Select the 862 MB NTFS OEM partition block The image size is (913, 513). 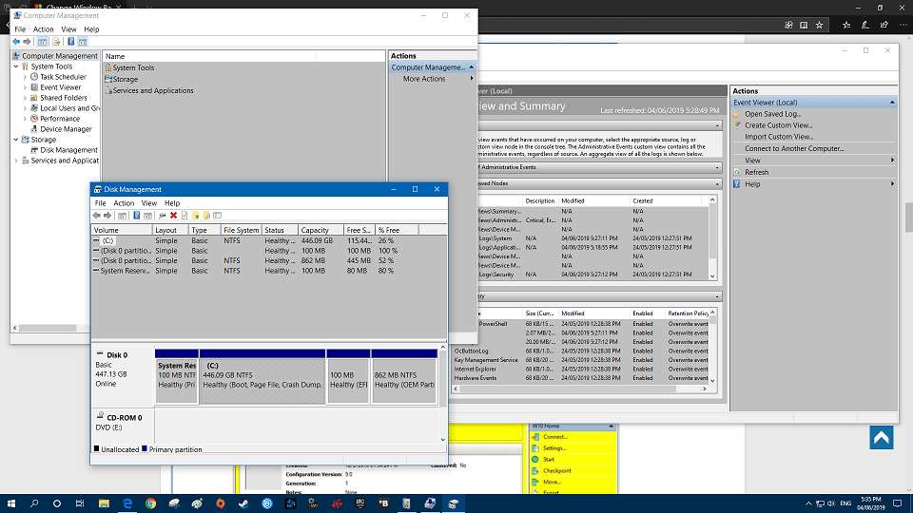pyautogui.click(x=404, y=381)
